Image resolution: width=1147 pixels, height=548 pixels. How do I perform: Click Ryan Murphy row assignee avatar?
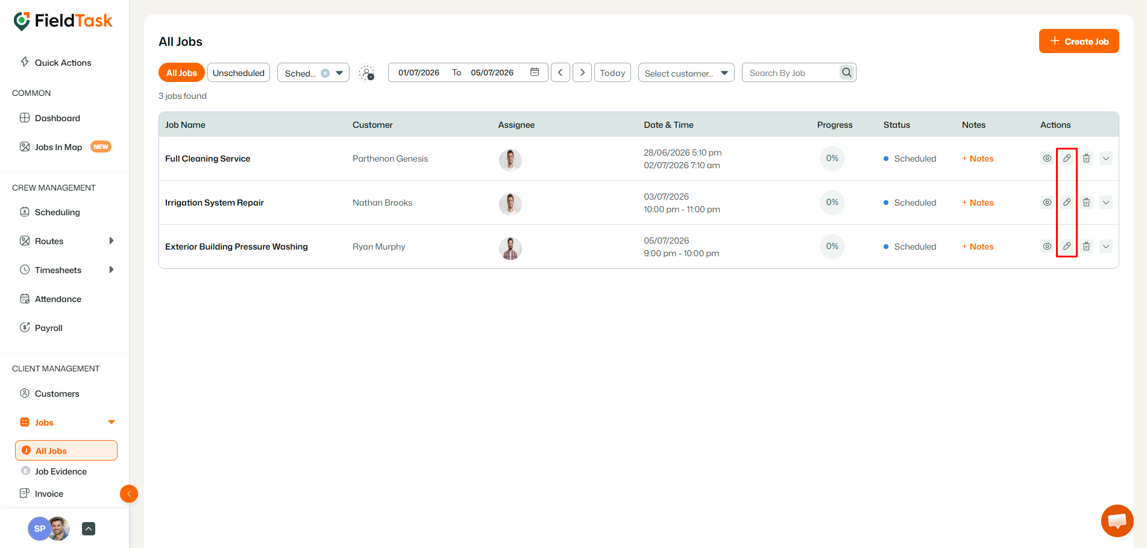pyautogui.click(x=511, y=248)
